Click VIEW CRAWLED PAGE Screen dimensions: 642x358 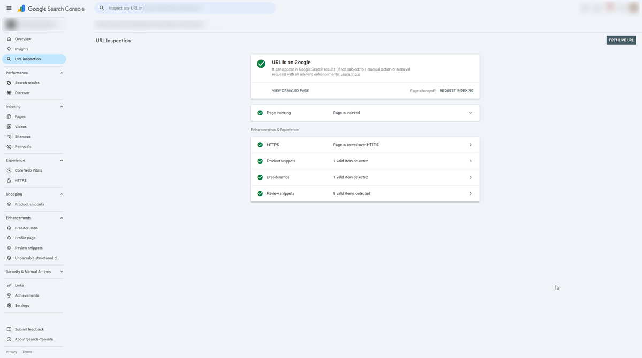point(291,91)
